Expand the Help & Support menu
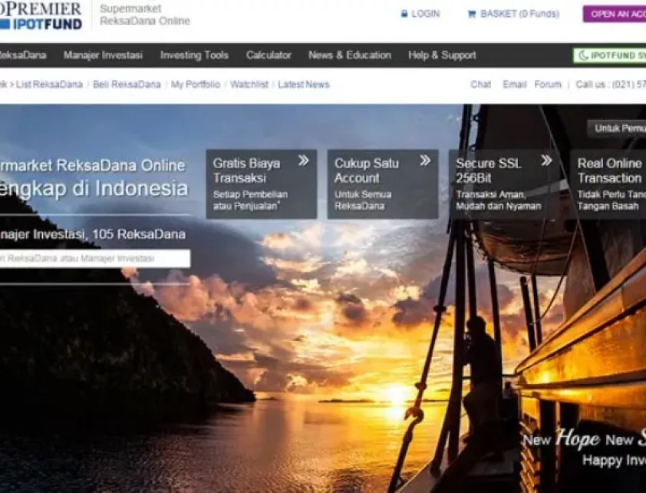 pyautogui.click(x=442, y=55)
